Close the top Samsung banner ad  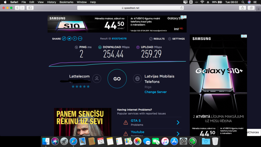coord(185,17)
